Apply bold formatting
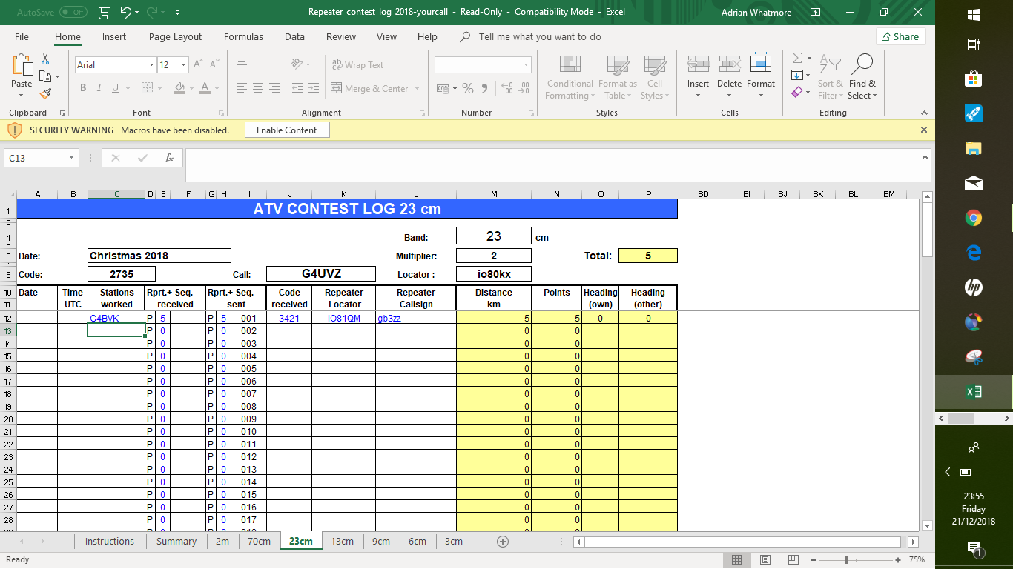 (82, 87)
